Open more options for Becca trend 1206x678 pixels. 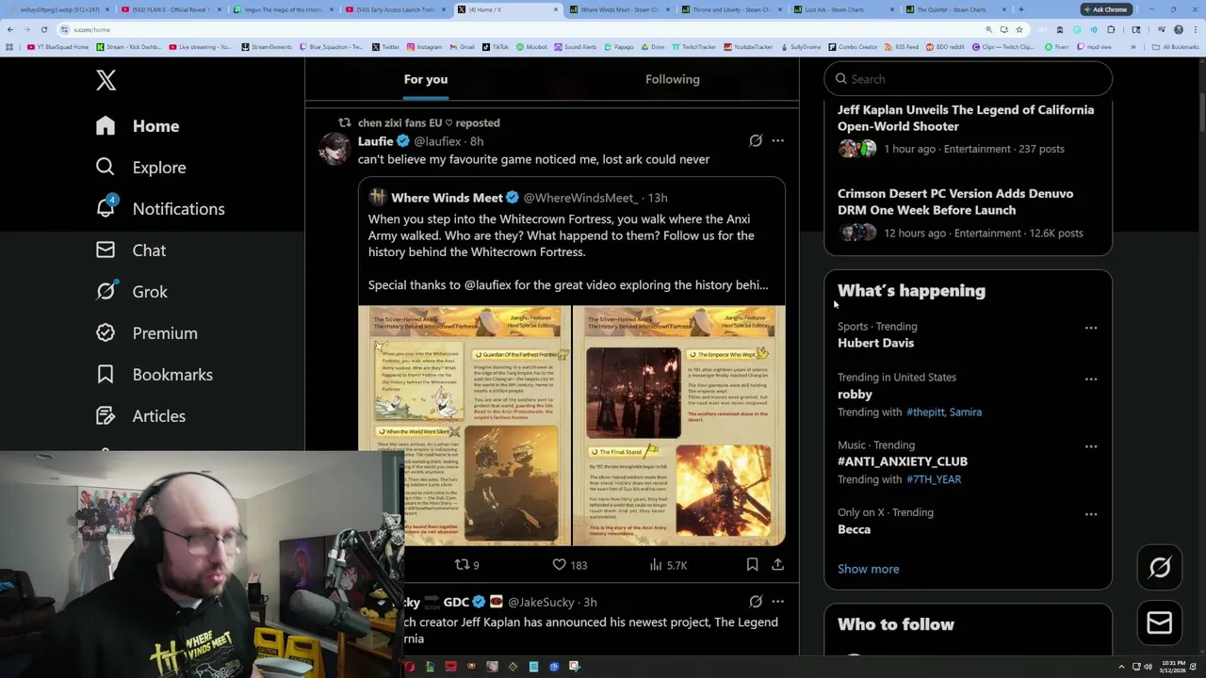(1091, 514)
